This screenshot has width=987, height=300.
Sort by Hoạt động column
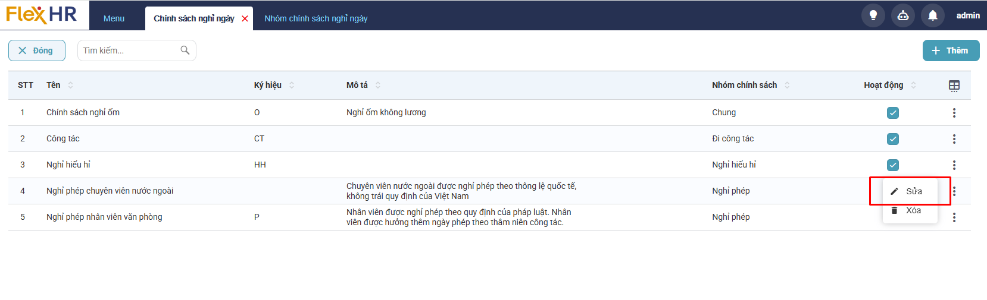[913, 85]
